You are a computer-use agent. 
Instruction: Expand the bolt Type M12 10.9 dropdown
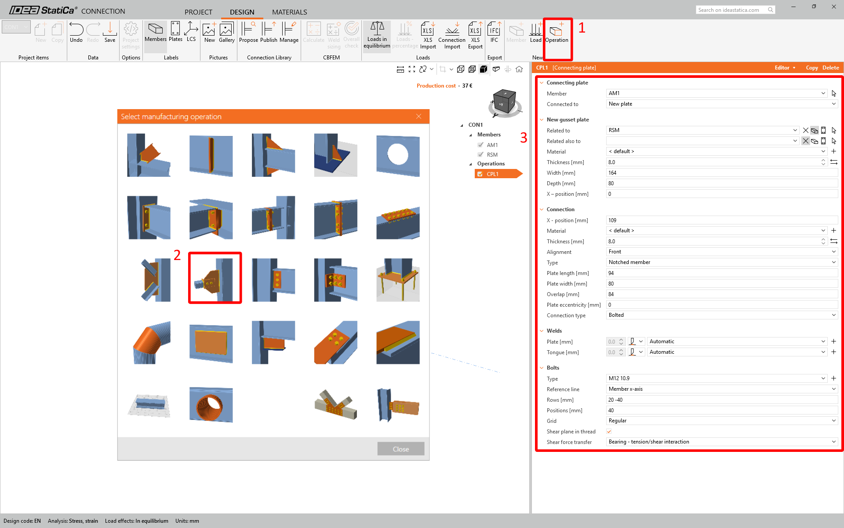[823, 378]
